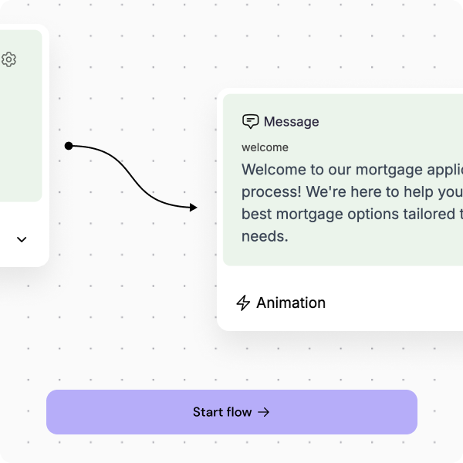The width and height of the screenshot is (463, 463).
Task: Expand the chevron on the left node card
Action: click(x=22, y=239)
